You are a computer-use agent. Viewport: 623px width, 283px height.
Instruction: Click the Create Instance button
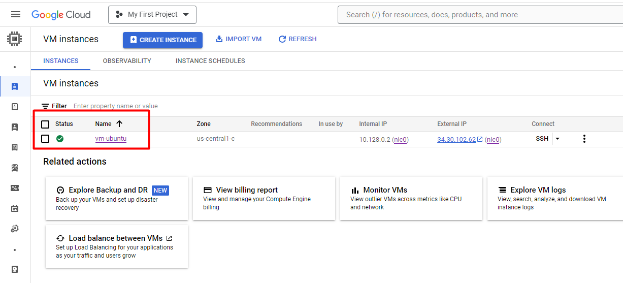tap(162, 40)
